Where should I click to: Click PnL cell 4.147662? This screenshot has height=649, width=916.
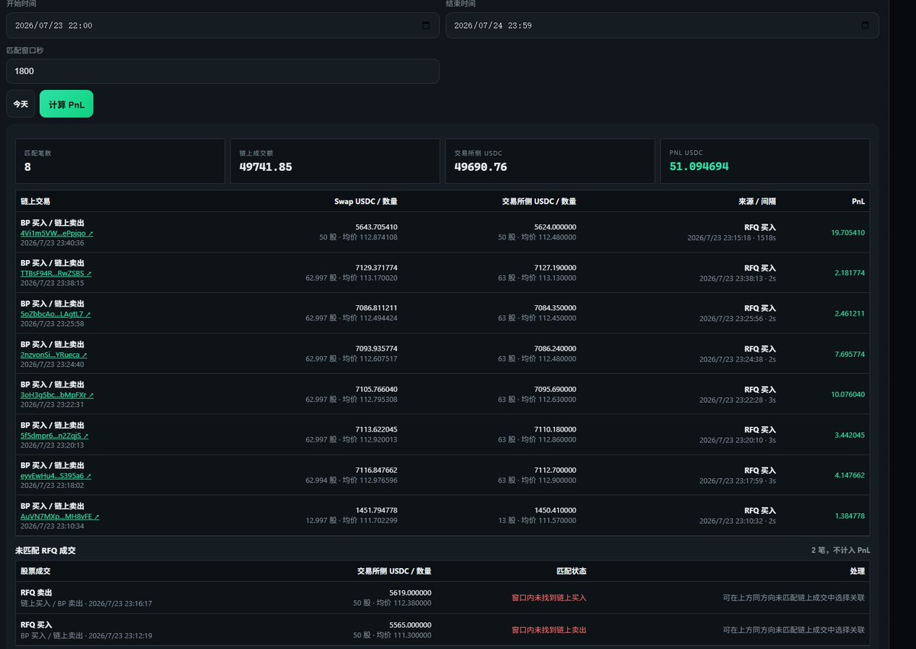[x=850, y=475]
